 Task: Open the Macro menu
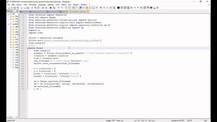pyautogui.click(x=64, y=4)
